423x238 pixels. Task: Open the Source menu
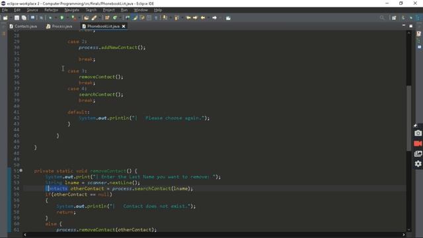pos(32,10)
